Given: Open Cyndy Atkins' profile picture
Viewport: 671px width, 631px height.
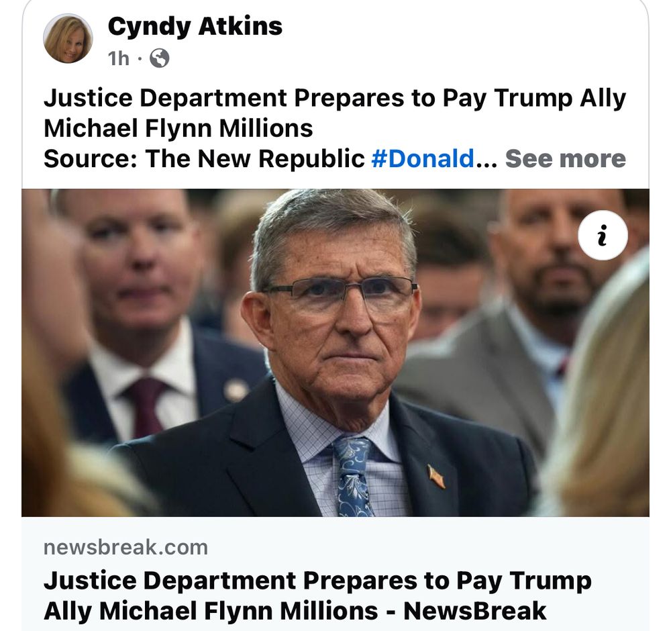Looking at the screenshot, I should click(68, 38).
